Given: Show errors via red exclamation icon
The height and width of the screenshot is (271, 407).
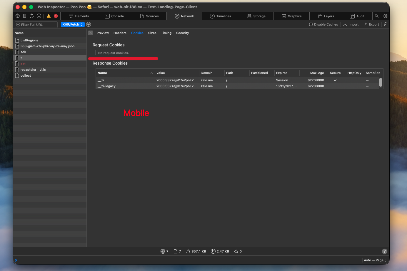Looking at the screenshot, I should coord(56,16).
